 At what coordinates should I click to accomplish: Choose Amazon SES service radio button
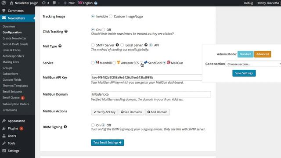pyautogui.click(x=114, y=63)
